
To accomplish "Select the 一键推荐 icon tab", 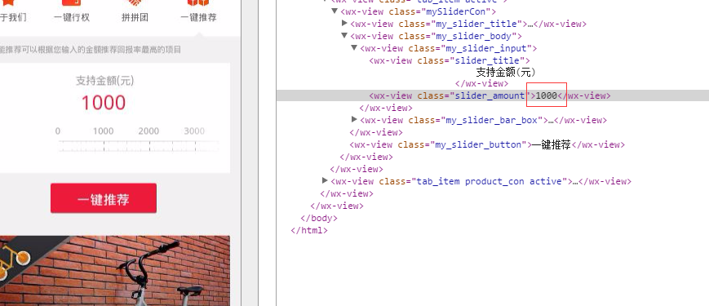I will click(x=198, y=11).
